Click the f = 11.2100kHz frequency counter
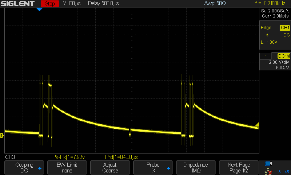This screenshot has width=291, height=175. pos(270,3)
